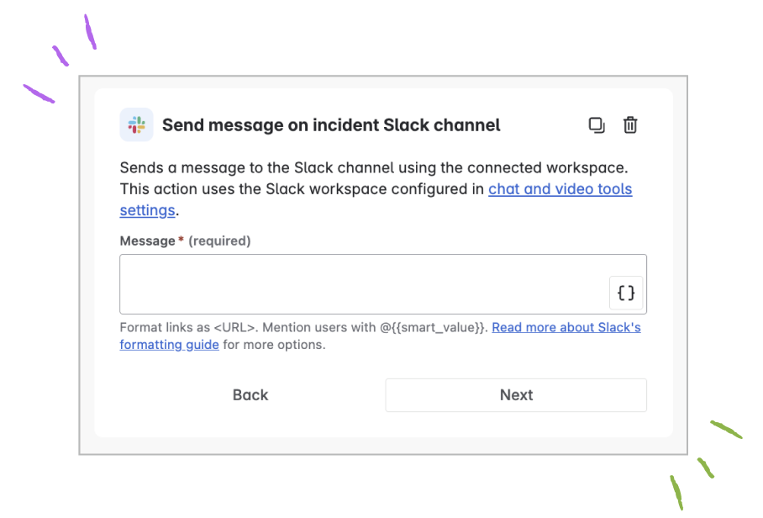This screenshot has width=763, height=518.
Task: Focus the Message input field
Action: pyautogui.click(x=383, y=284)
